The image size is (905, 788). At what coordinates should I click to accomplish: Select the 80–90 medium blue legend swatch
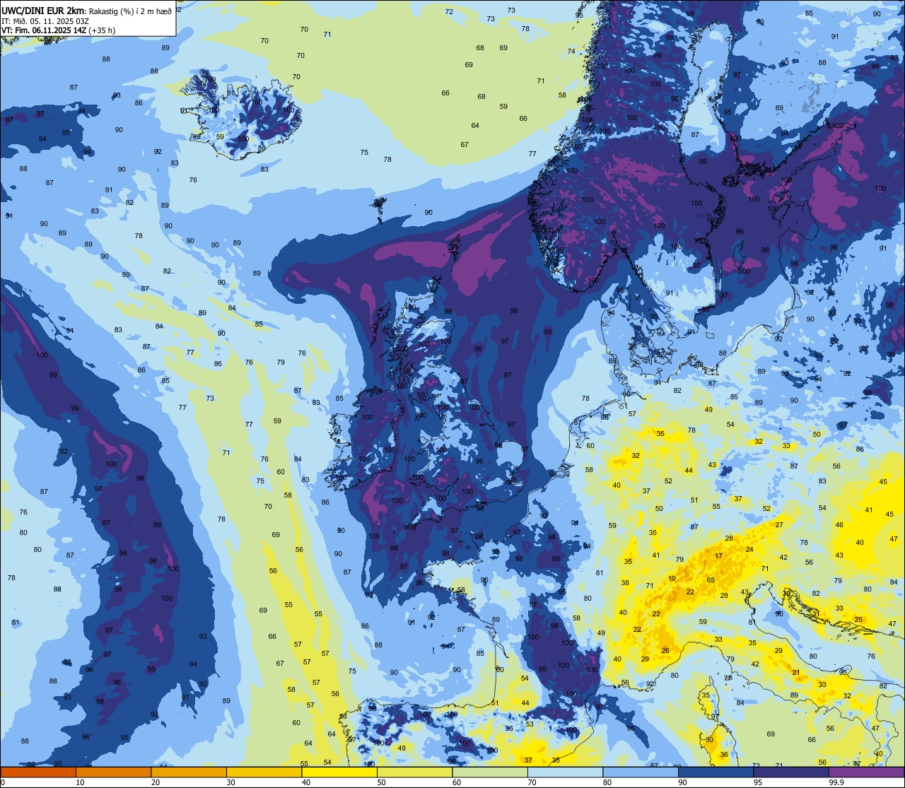coord(641,772)
